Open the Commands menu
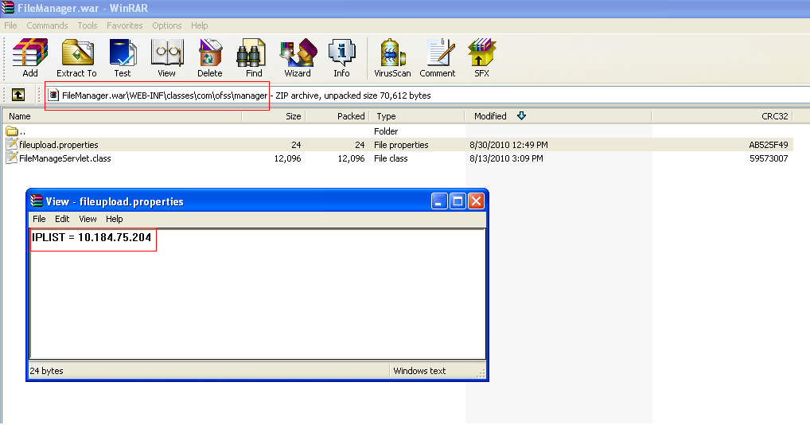This screenshot has height=425, width=810. (x=47, y=25)
